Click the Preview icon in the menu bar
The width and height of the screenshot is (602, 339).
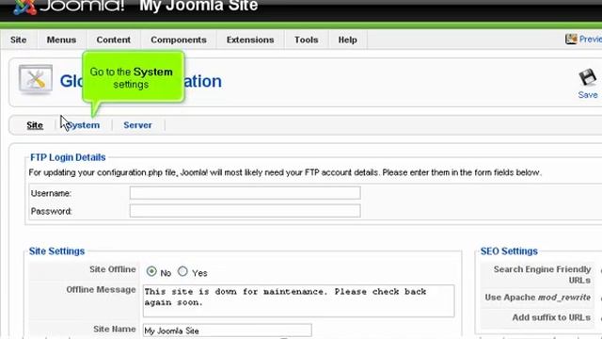coord(571,39)
